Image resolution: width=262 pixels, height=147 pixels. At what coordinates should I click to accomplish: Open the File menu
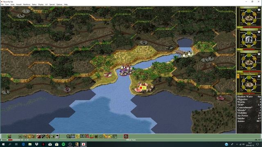[x=2, y=4]
